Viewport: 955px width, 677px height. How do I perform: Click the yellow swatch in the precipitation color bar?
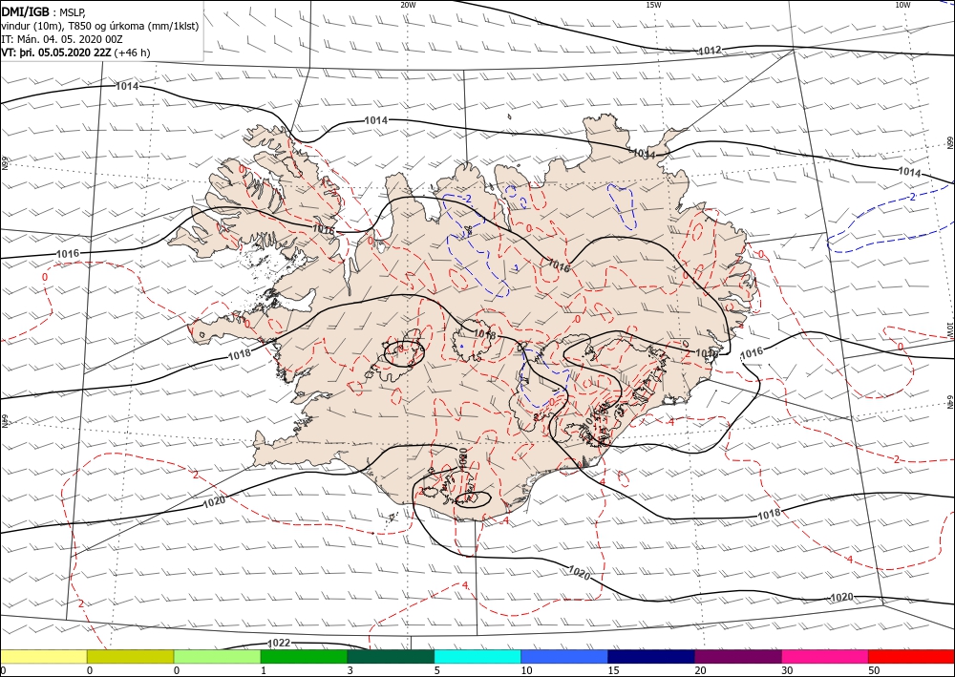click(x=43, y=656)
